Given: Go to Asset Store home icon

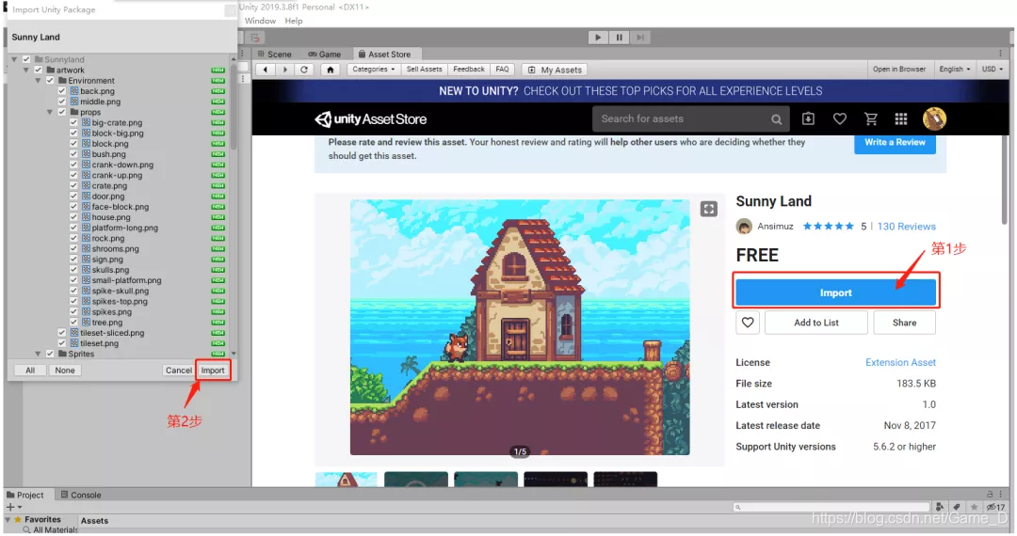Looking at the screenshot, I should pos(331,70).
